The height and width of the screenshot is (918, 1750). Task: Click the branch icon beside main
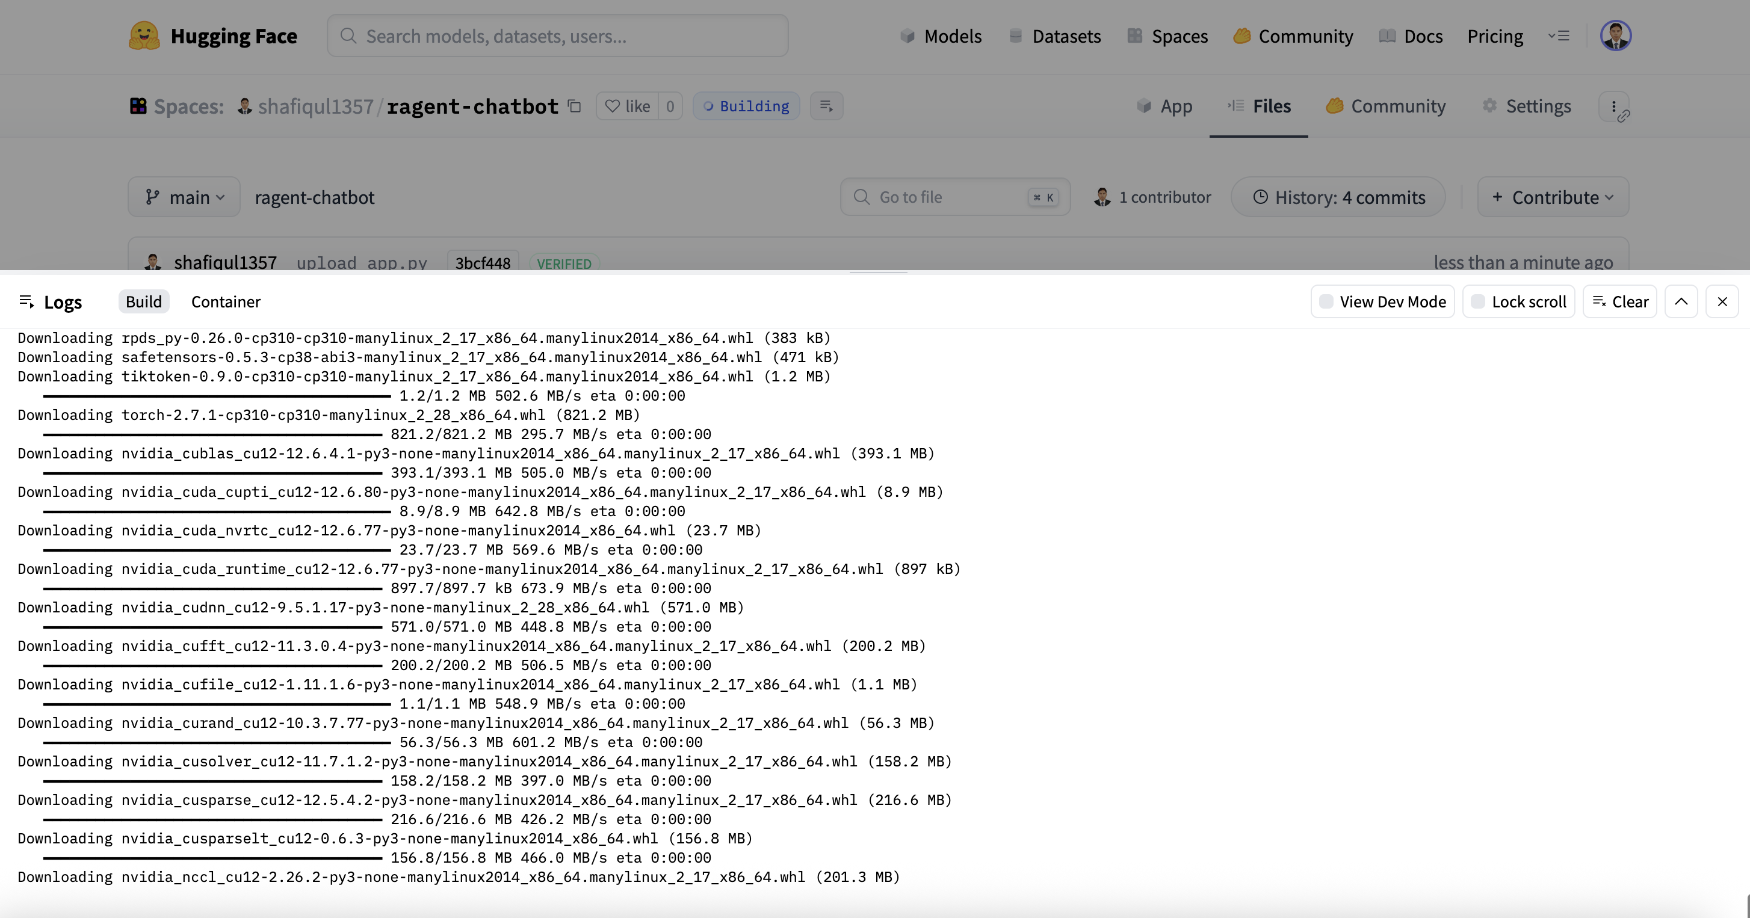click(152, 197)
